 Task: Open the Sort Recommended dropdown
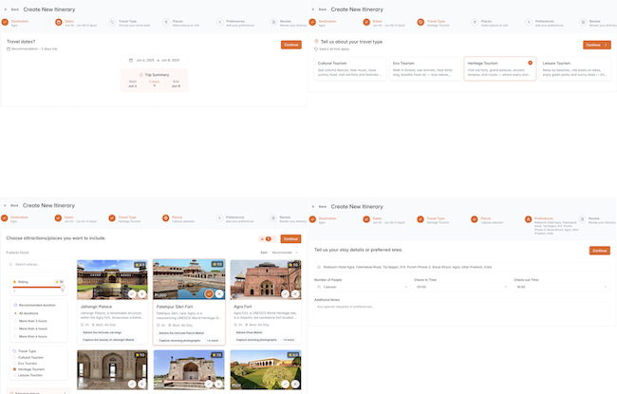tap(285, 253)
